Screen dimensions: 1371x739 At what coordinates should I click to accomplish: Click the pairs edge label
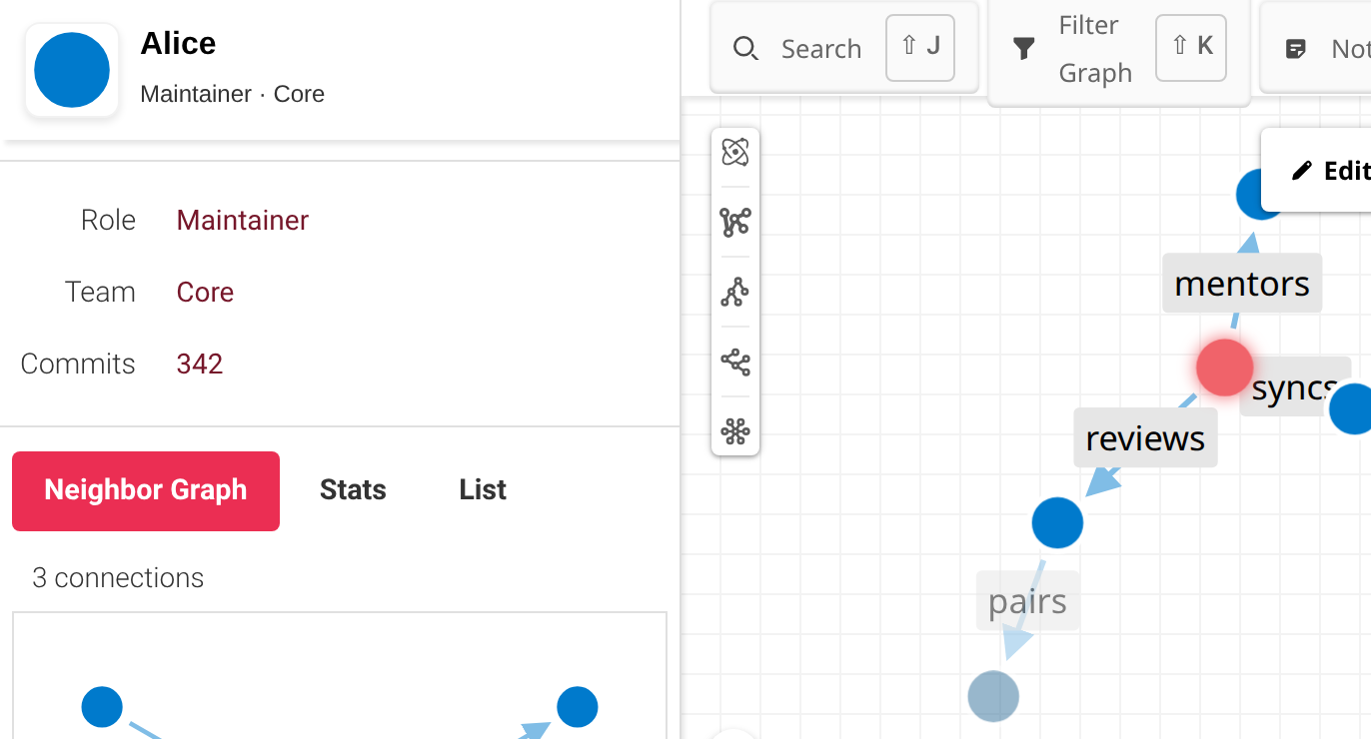[x=1027, y=600]
